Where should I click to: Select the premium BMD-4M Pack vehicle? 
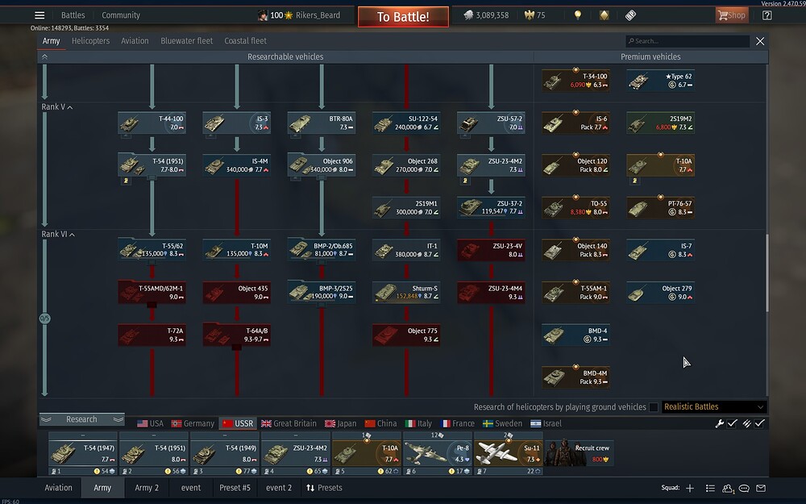pos(575,377)
